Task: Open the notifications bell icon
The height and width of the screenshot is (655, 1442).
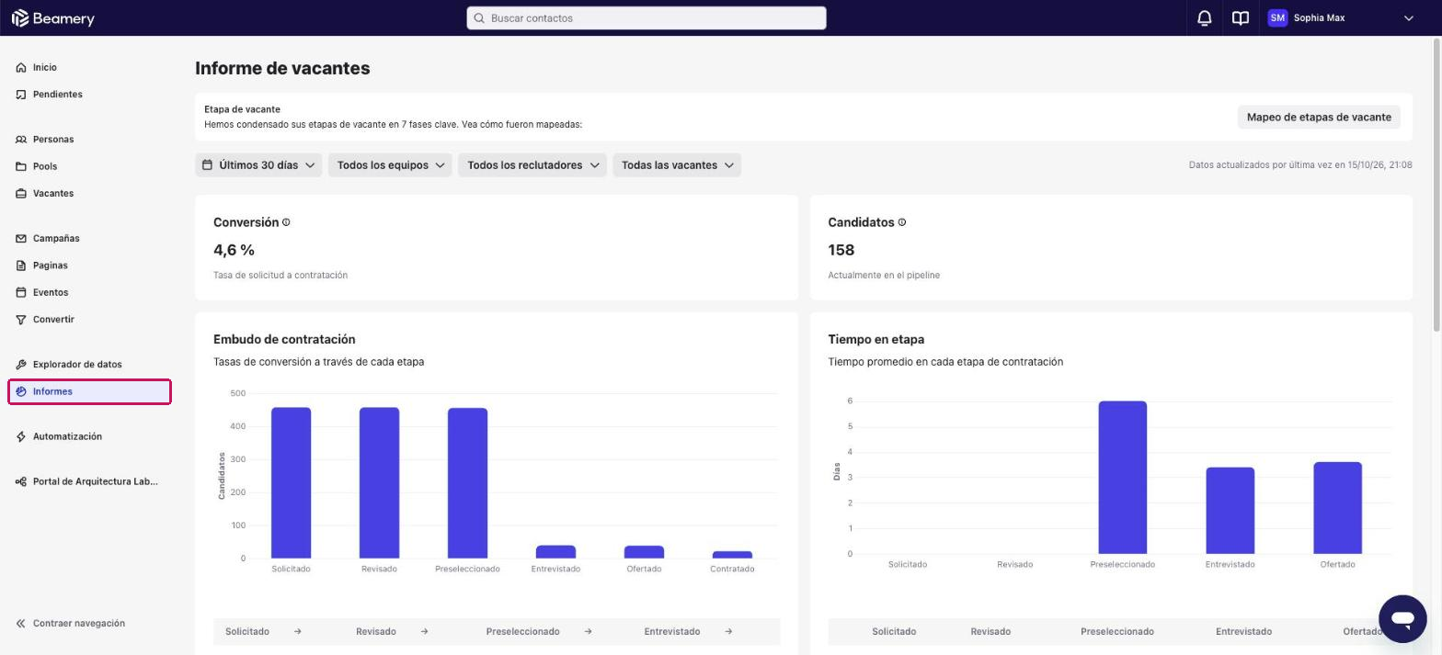Action: pos(1204,18)
